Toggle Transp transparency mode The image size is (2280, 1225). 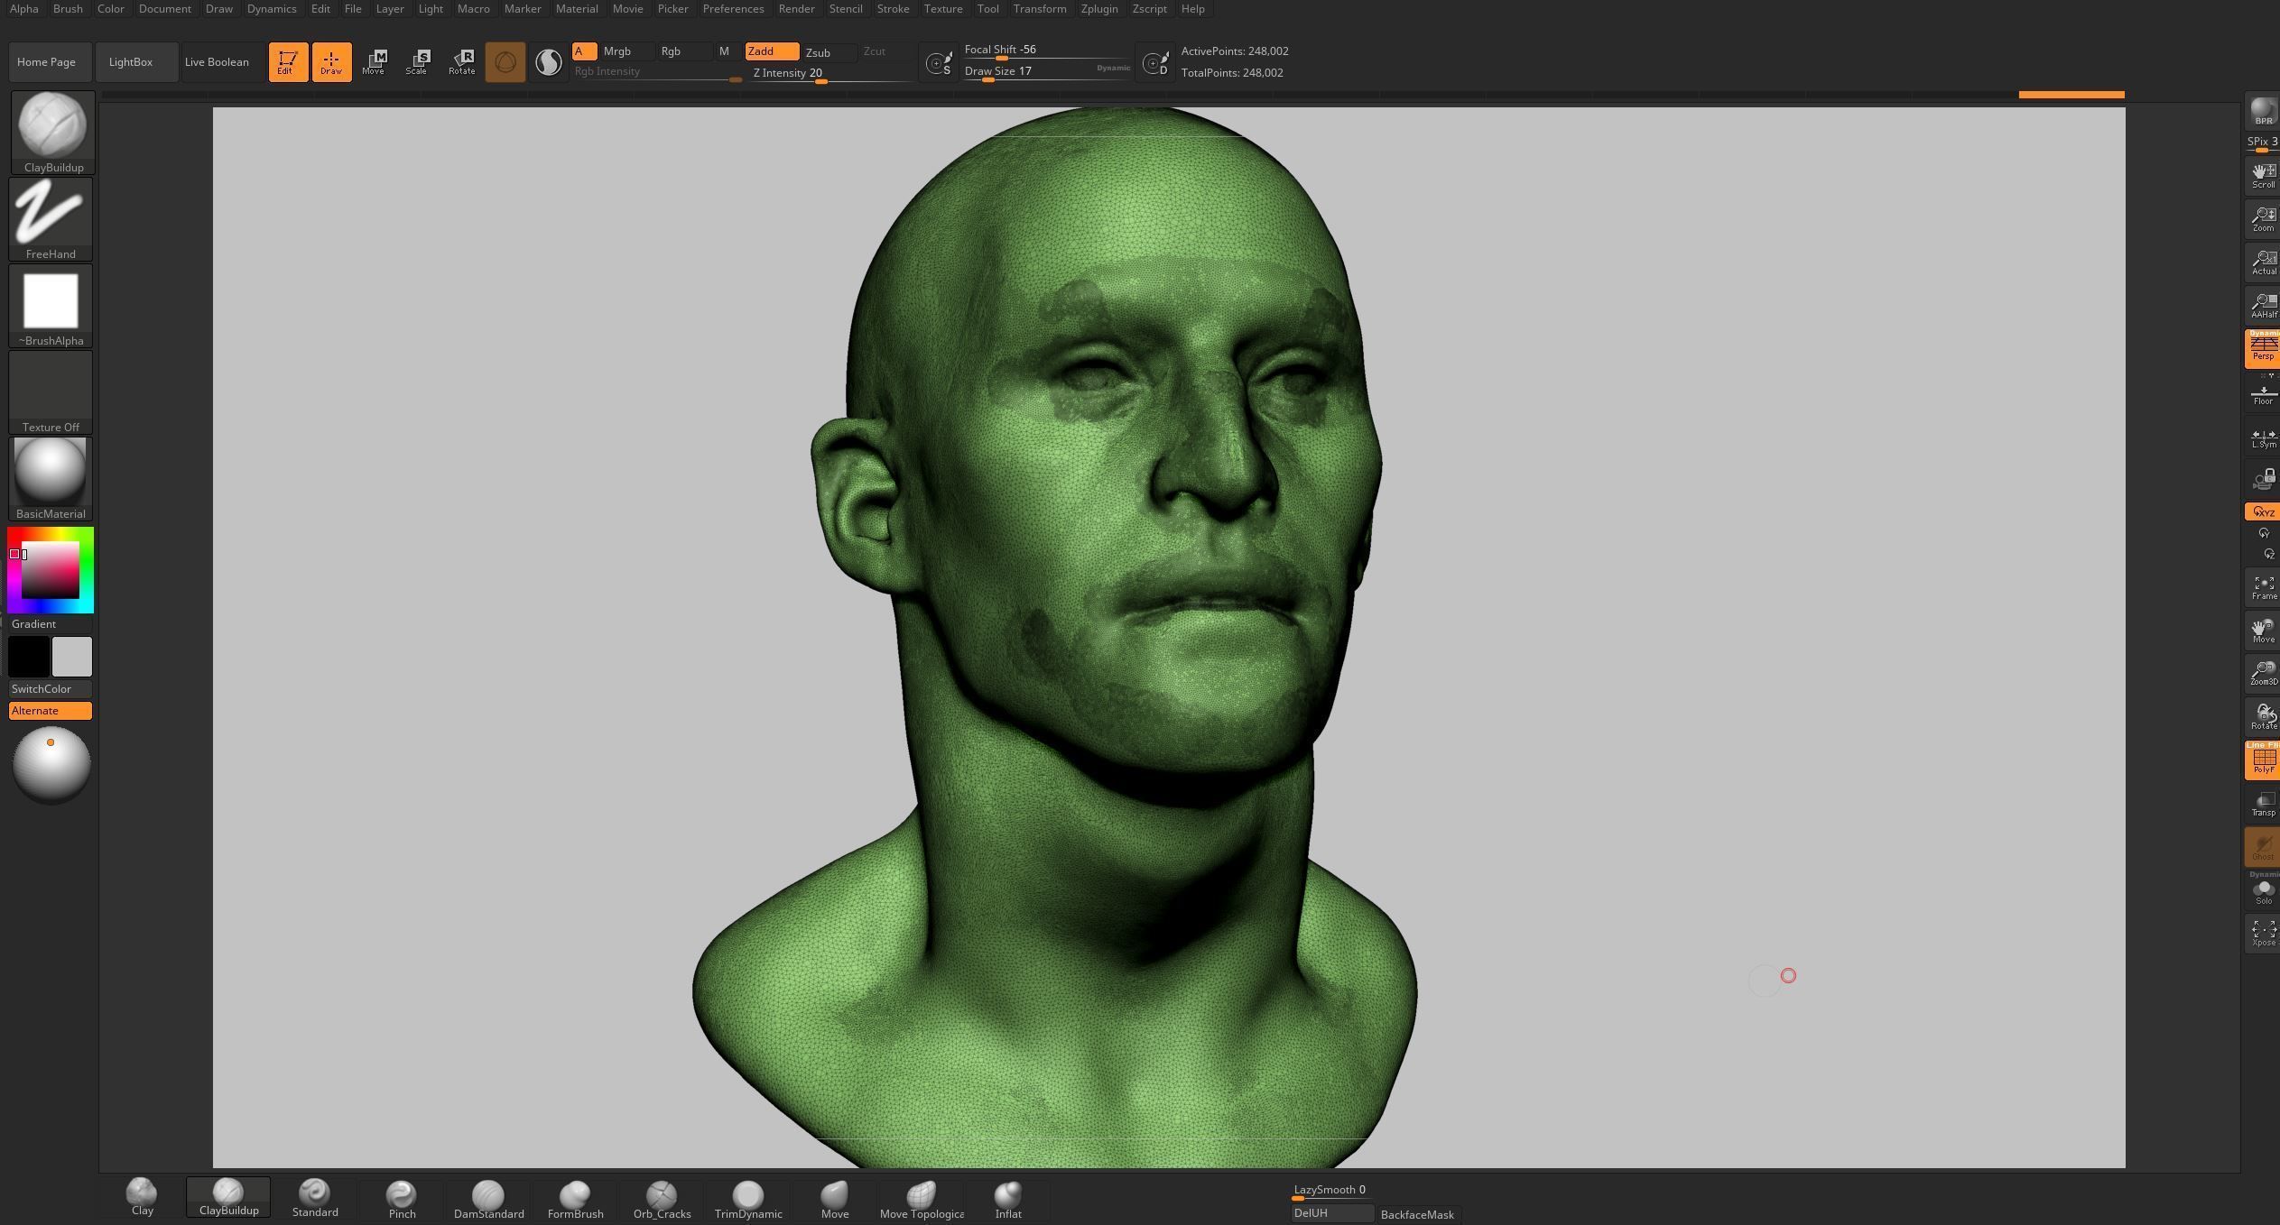(x=2263, y=805)
